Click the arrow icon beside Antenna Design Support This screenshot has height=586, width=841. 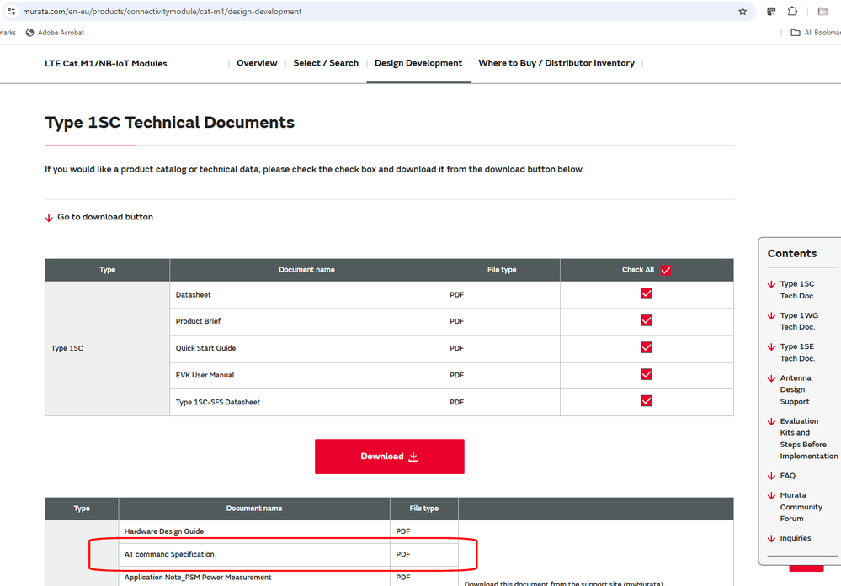click(x=771, y=378)
